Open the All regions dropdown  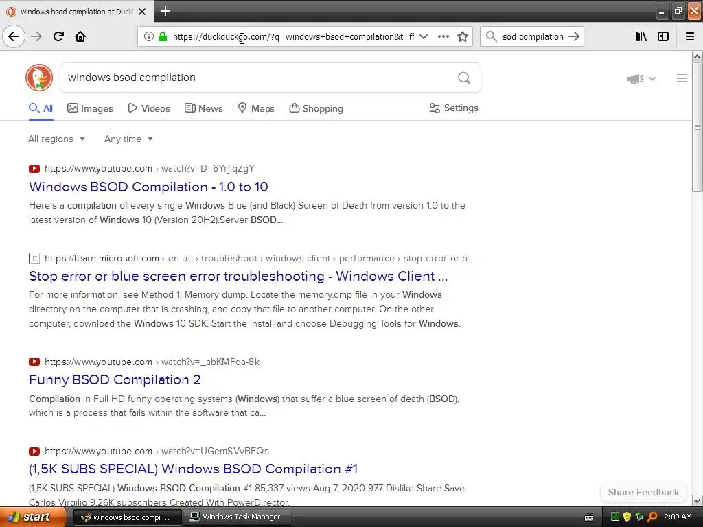[x=56, y=139]
